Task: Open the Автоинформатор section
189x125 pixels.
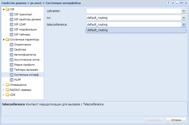Action: pyautogui.click(x=25, y=55)
